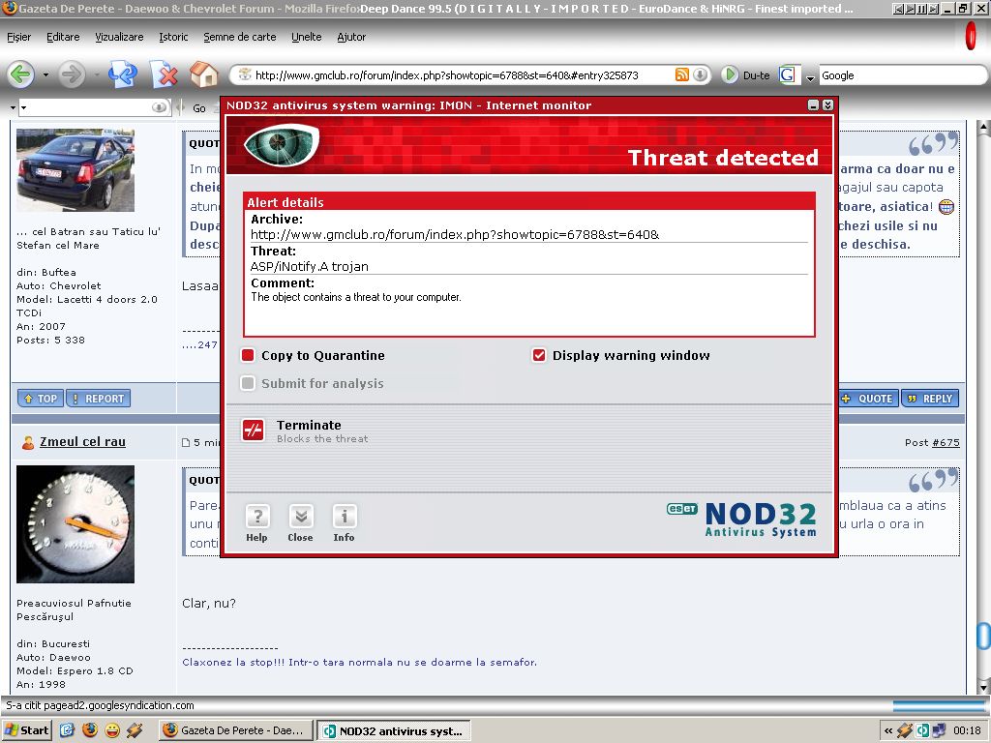Screen dimensions: 991x743
Task: Click the Google search input field
Action: click(x=903, y=75)
